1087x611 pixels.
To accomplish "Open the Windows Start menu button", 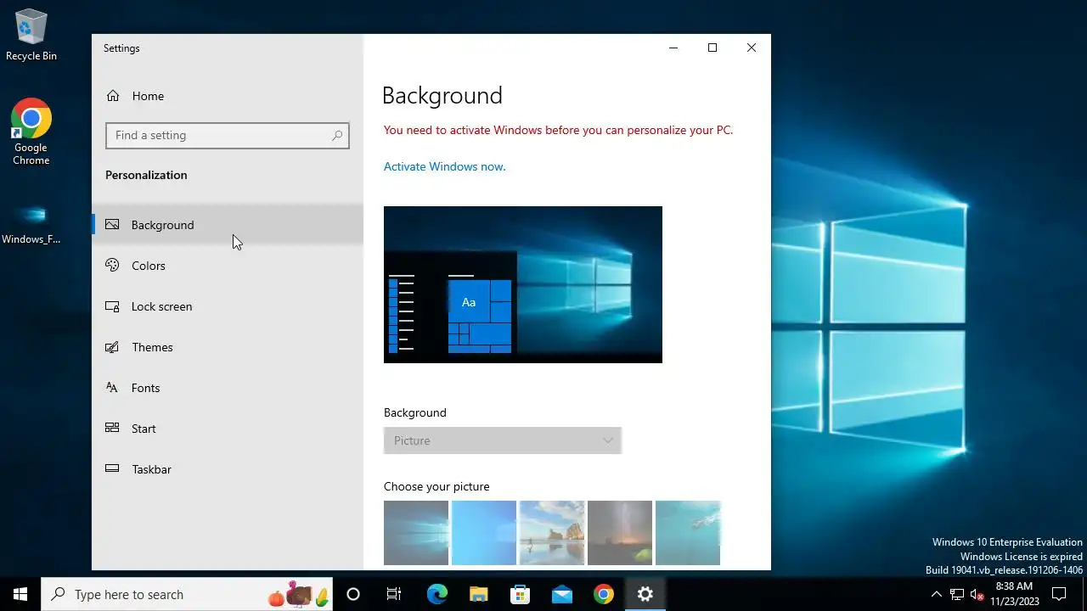I will tap(20, 594).
